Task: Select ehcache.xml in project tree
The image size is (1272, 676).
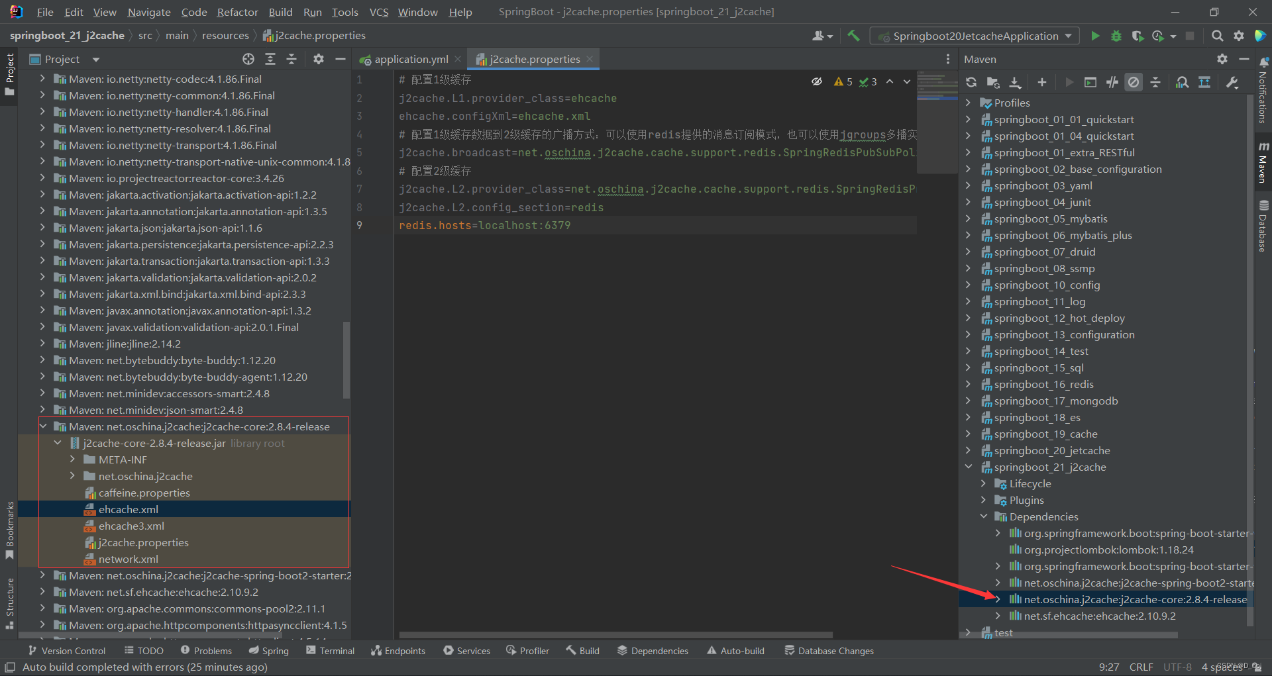Action: tap(129, 509)
